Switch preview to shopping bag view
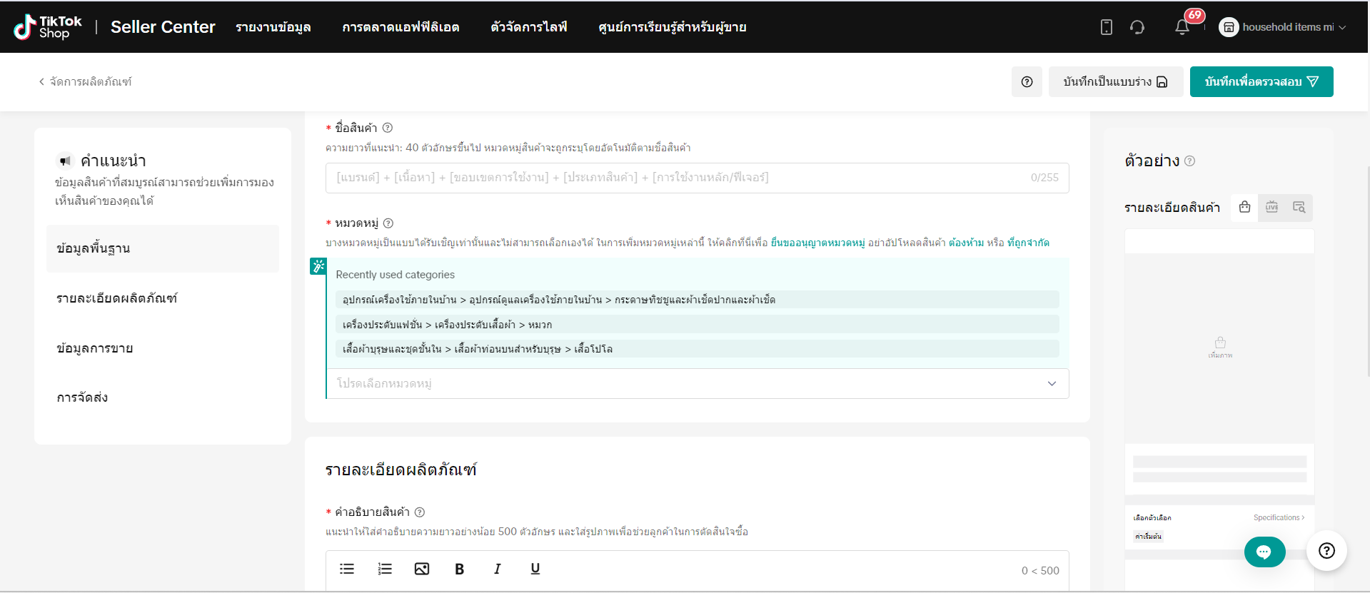The width and height of the screenshot is (1370, 593). (1244, 207)
